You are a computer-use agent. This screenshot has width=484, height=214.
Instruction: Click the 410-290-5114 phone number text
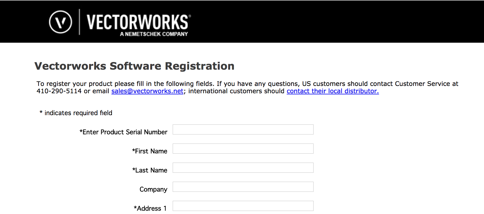point(59,91)
